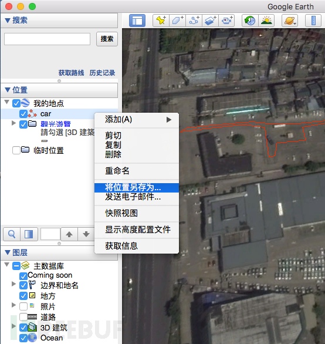The image size is (325, 344).
Task: Move item up with up arrow button
Action: pos(69,234)
